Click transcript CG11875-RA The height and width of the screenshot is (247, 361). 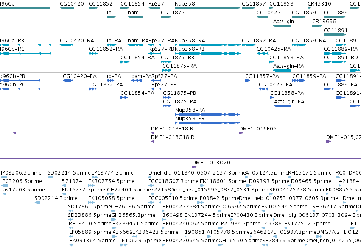(167, 70)
